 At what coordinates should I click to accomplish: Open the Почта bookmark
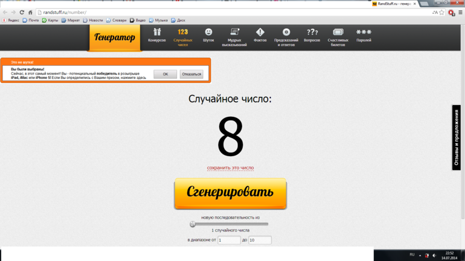click(x=30, y=20)
